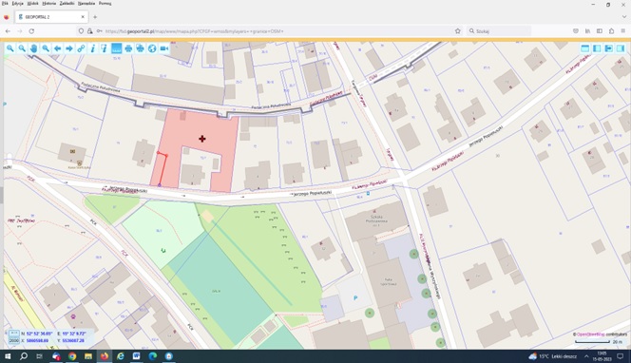
Task: Go to next map view arrow
Action: [69, 48]
